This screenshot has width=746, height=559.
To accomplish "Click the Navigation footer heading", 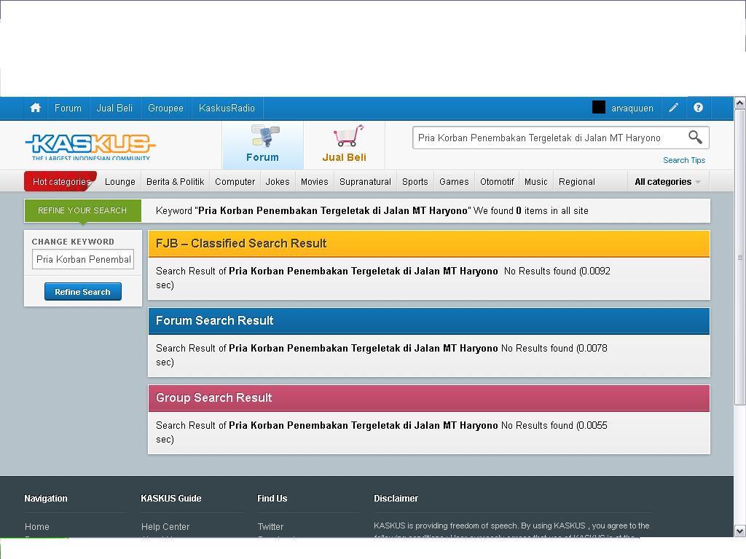I will coord(46,498).
